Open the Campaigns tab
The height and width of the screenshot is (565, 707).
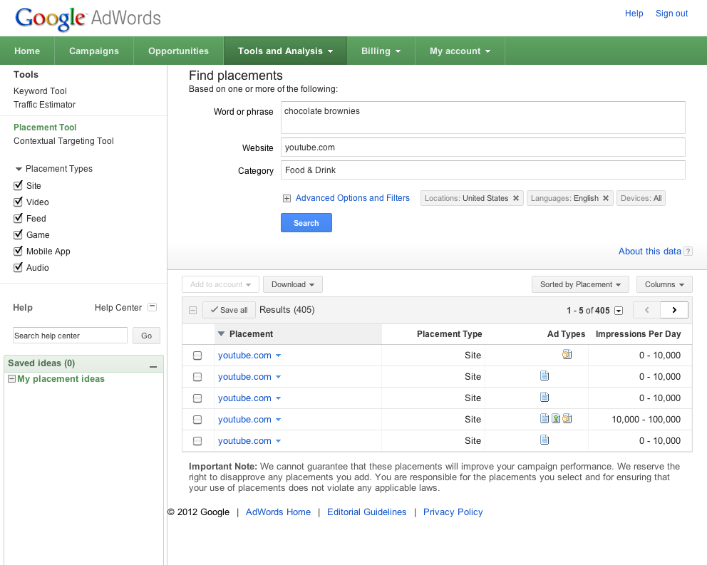[93, 51]
